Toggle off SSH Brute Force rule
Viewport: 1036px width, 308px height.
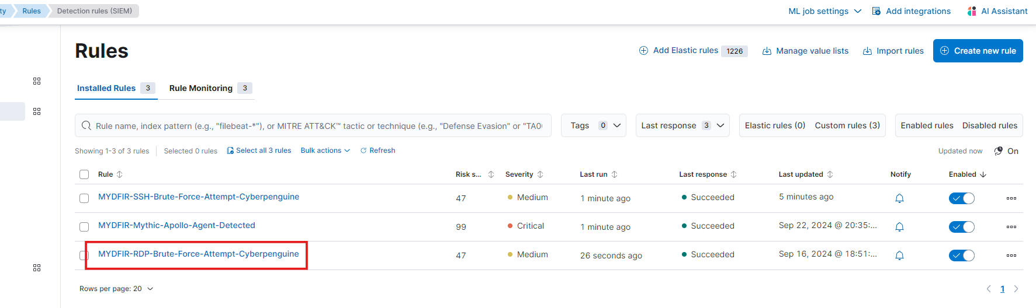pyautogui.click(x=962, y=198)
